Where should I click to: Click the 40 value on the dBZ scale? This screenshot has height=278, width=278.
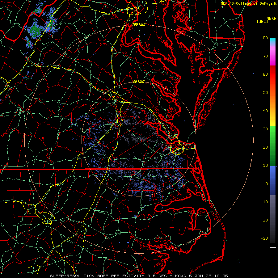(265, 111)
